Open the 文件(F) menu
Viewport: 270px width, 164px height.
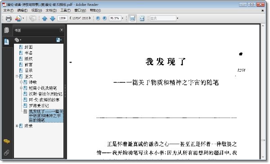pos(9,10)
